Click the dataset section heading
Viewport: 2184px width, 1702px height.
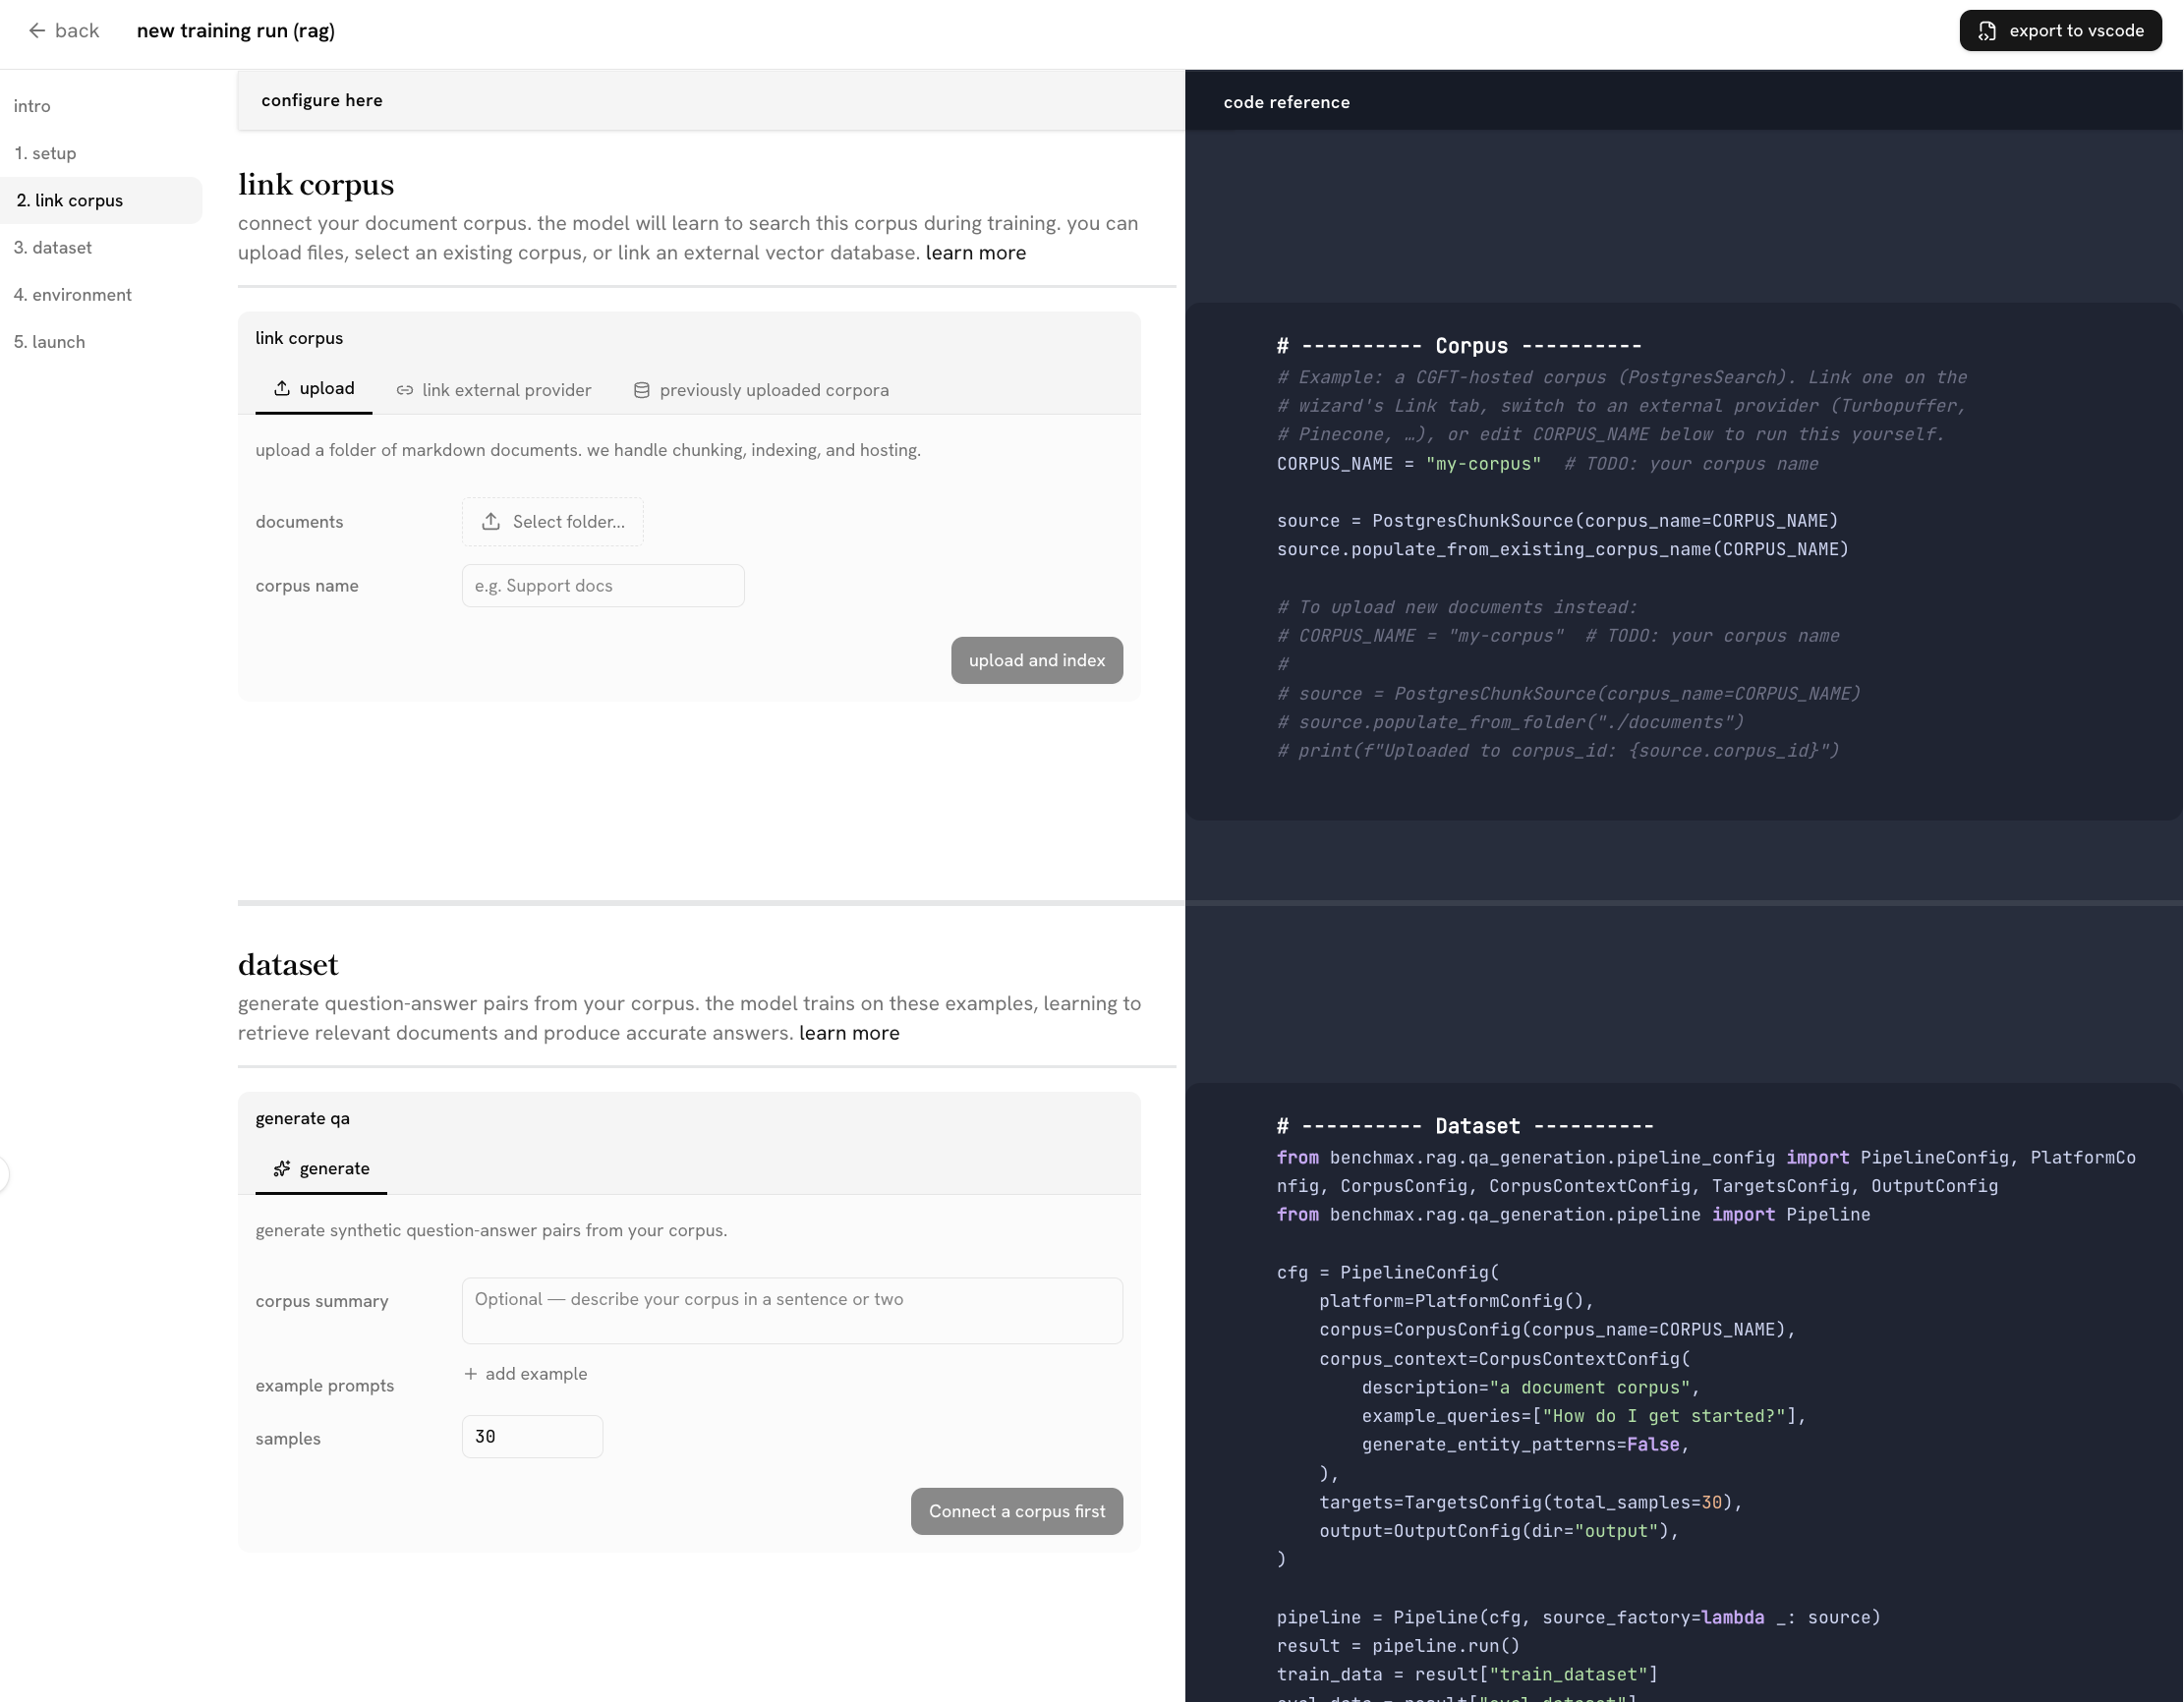coord(288,965)
